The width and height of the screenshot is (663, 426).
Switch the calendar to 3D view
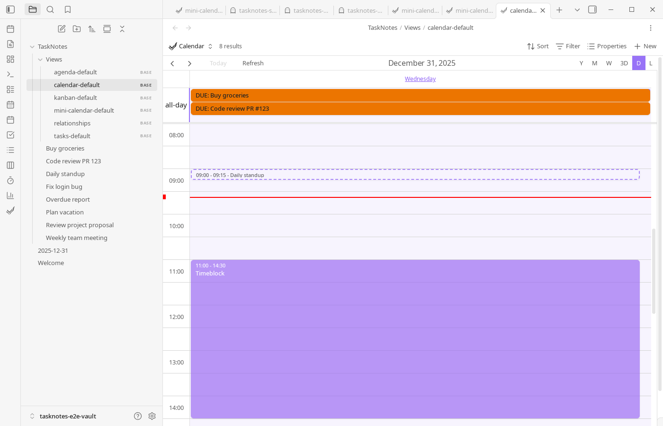click(624, 63)
